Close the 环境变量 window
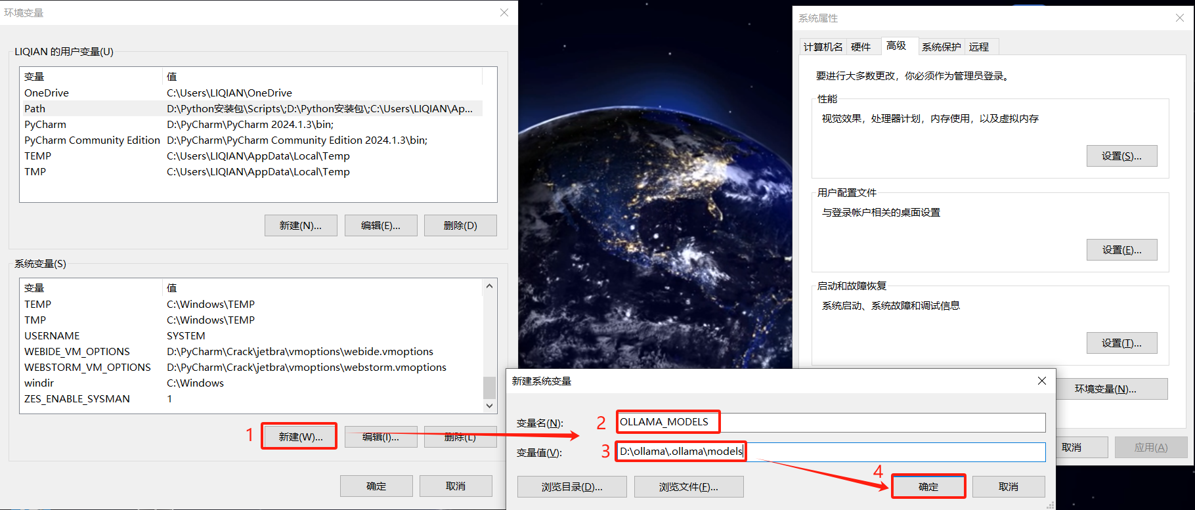Screen dimensions: 1195x510 tap(504, 12)
